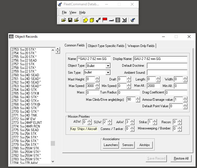Image resolution: width=197 pixels, height=168 pixels.
Task: Select record 2756: Su-22 SEAD
Action: tap(24, 61)
